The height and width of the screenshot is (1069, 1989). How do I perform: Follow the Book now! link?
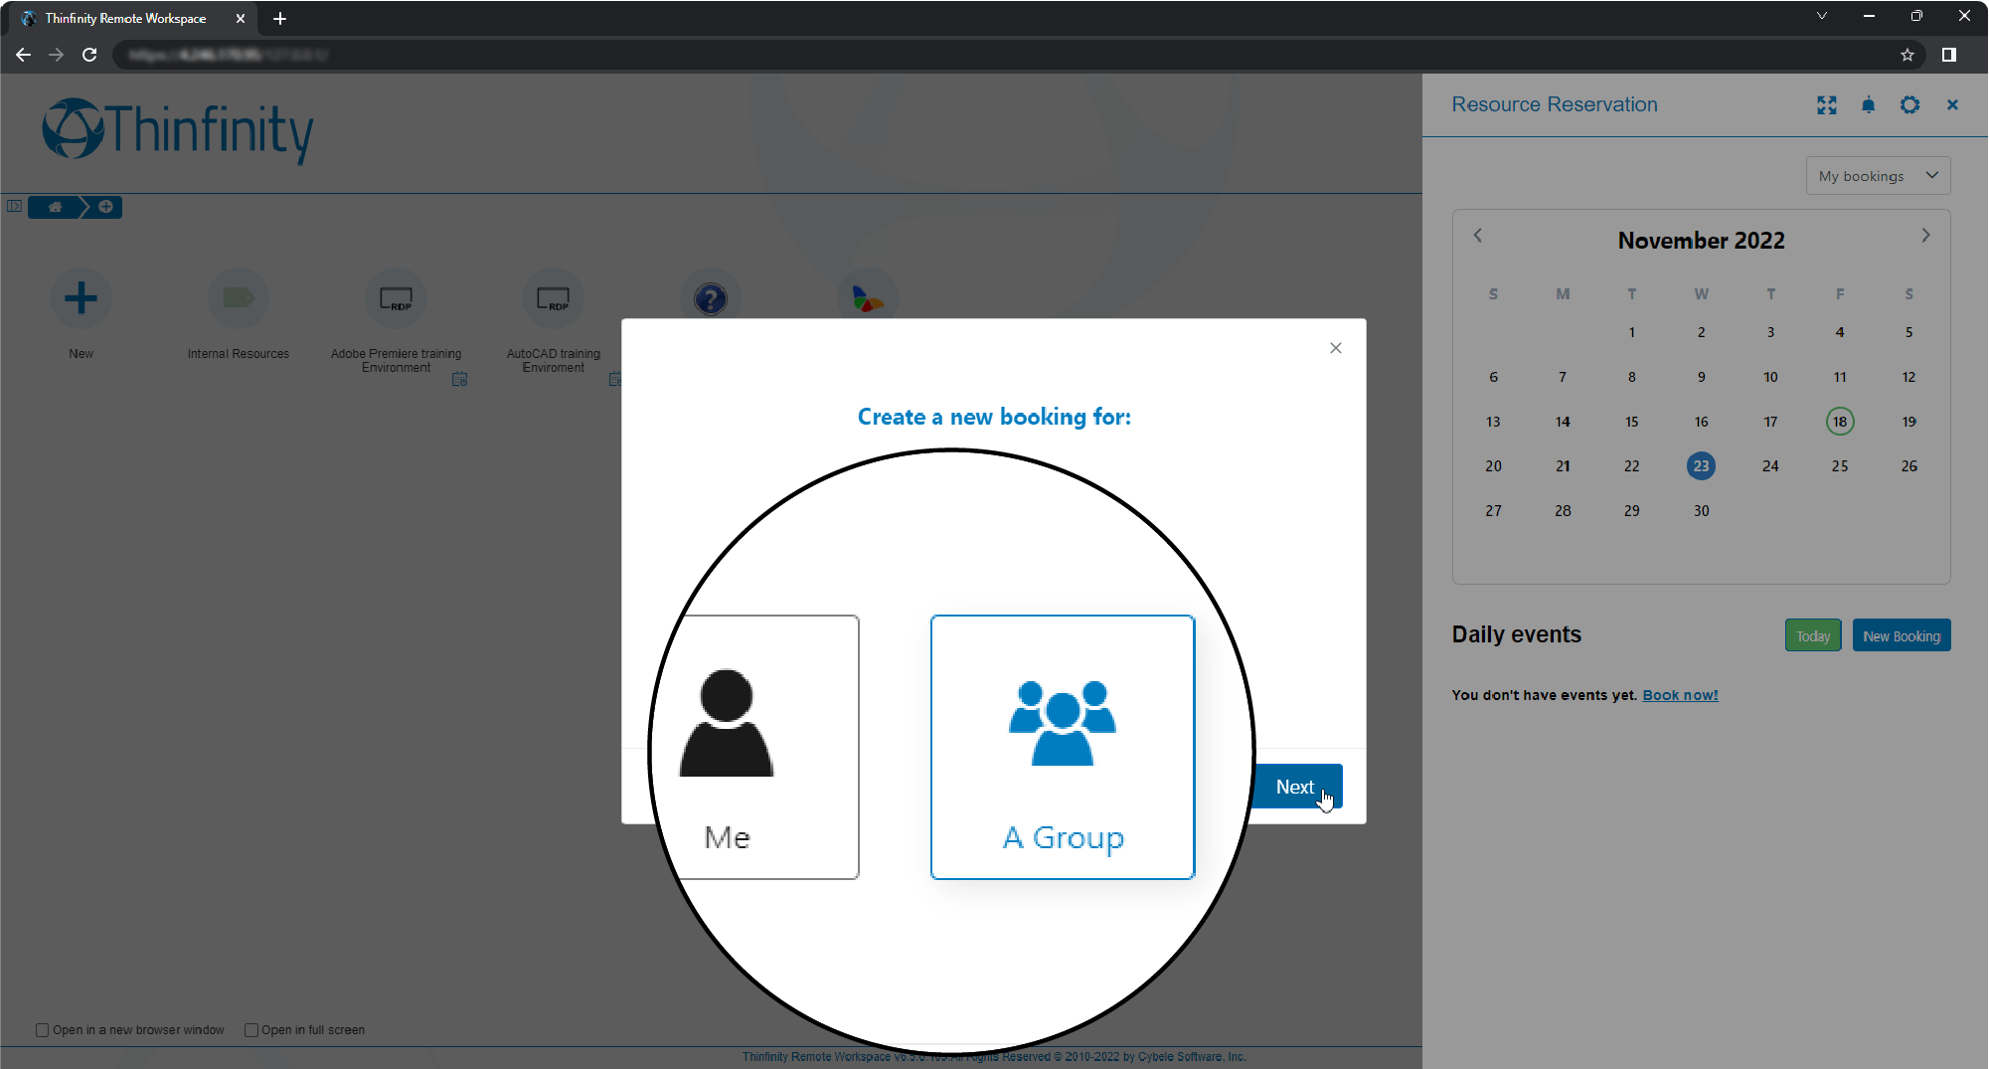tap(1679, 695)
